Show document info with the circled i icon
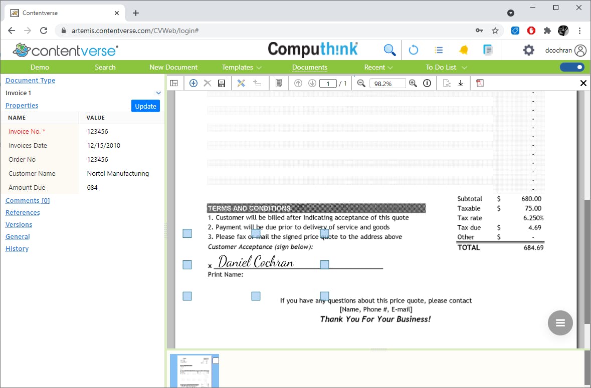 pyautogui.click(x=427, y=83)
